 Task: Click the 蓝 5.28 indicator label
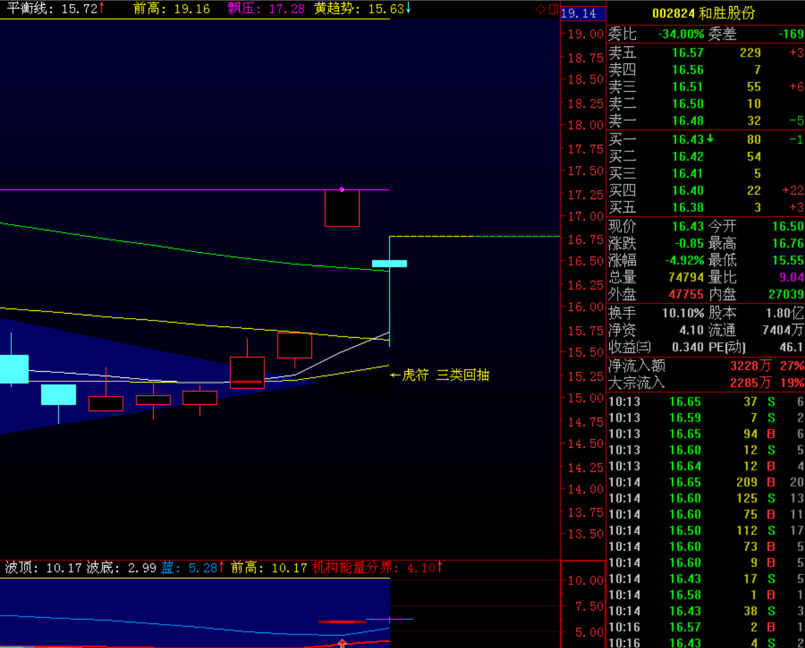193,568
